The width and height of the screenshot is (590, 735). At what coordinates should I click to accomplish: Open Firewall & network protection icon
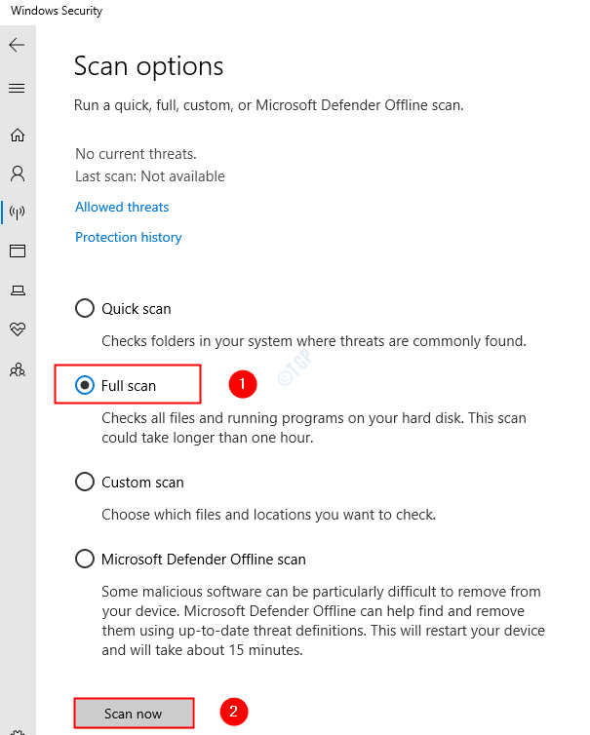[x=18, y=213]
